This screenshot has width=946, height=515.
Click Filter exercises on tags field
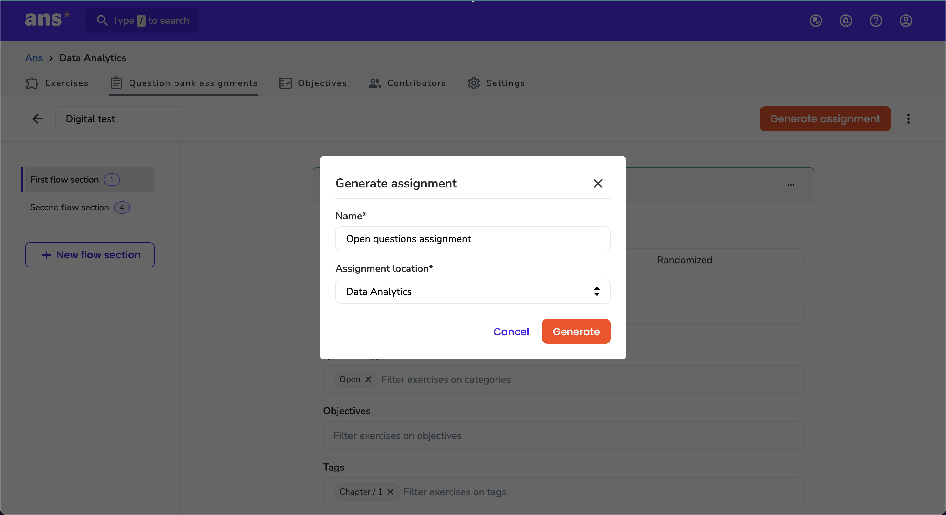[563, 492]
